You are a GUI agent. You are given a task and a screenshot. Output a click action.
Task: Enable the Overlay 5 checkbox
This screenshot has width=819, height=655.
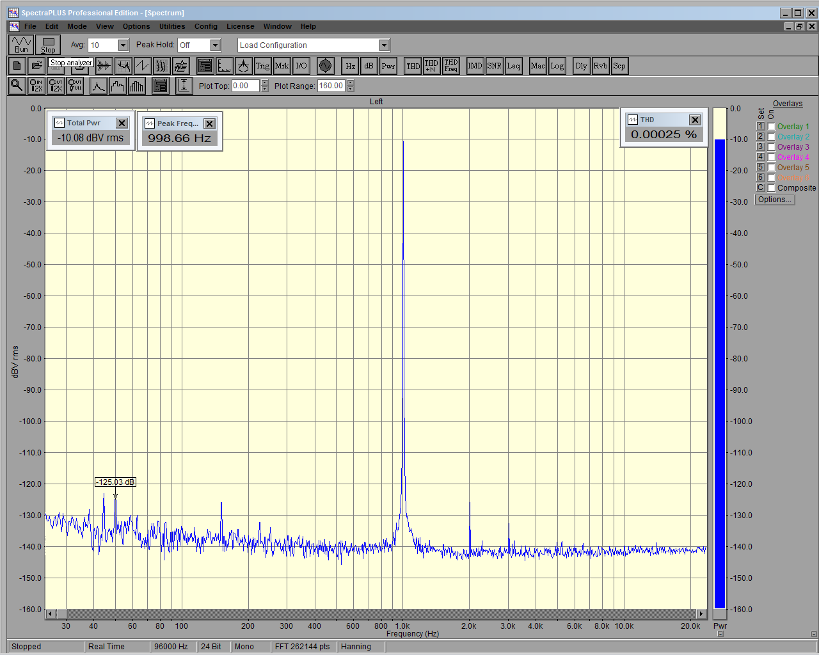[x=772, y=168]
